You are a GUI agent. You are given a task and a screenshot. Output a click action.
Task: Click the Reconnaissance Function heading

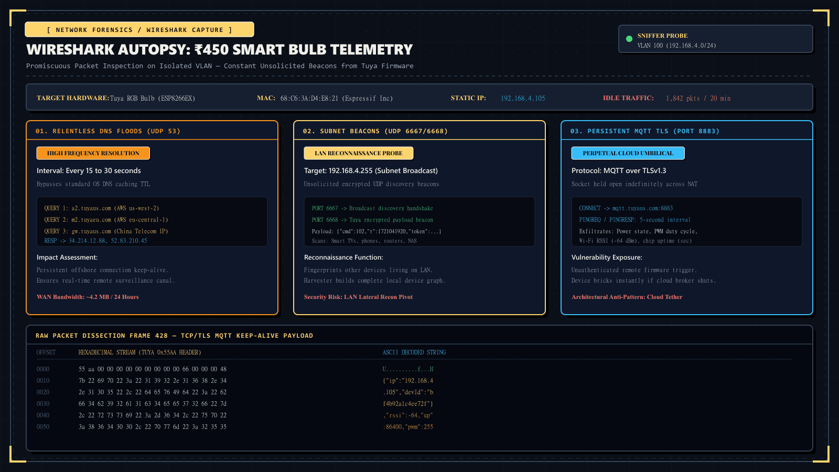coord(343,258)
